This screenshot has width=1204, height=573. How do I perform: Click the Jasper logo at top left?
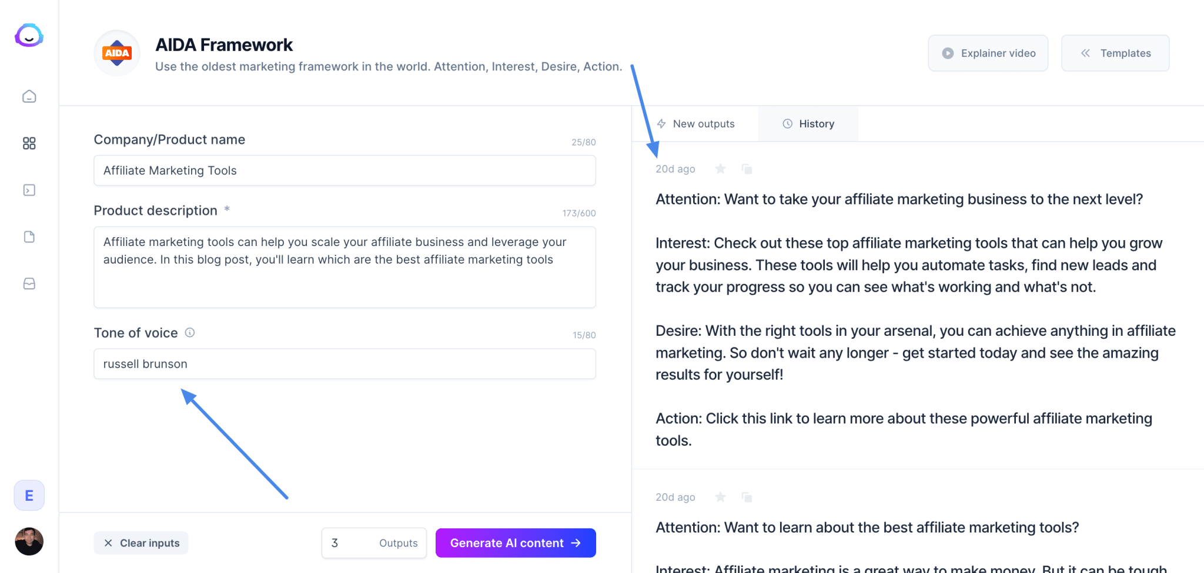click(29, 35)
